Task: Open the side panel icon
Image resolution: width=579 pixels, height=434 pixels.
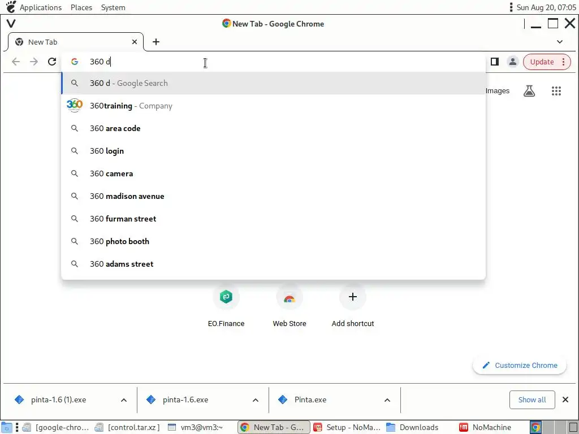Action: [x=495, y=62]
